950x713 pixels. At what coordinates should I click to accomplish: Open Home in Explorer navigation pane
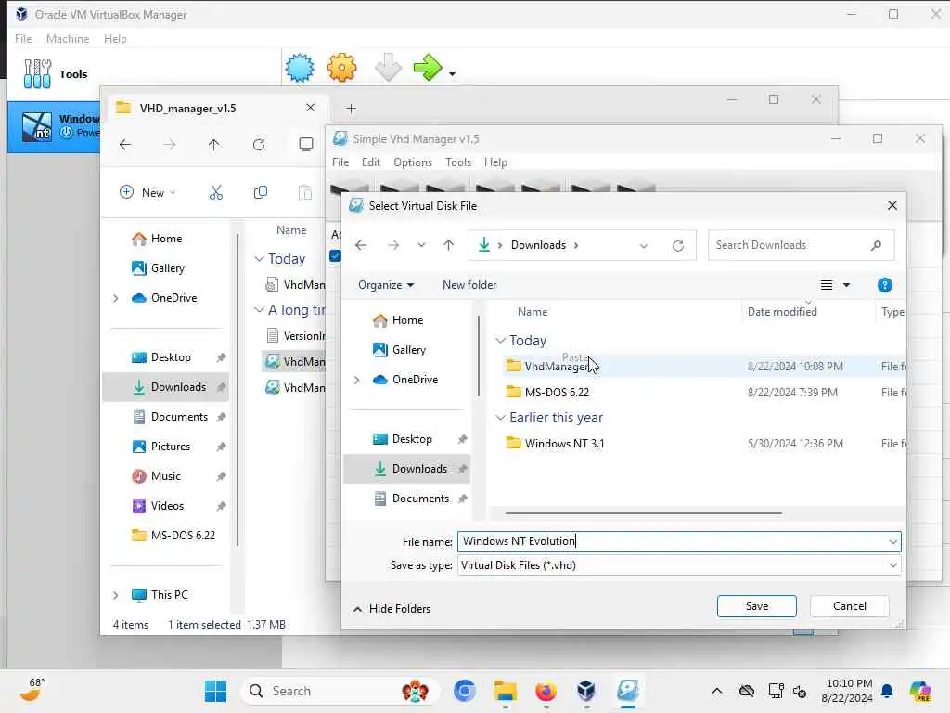pos(157,239)
